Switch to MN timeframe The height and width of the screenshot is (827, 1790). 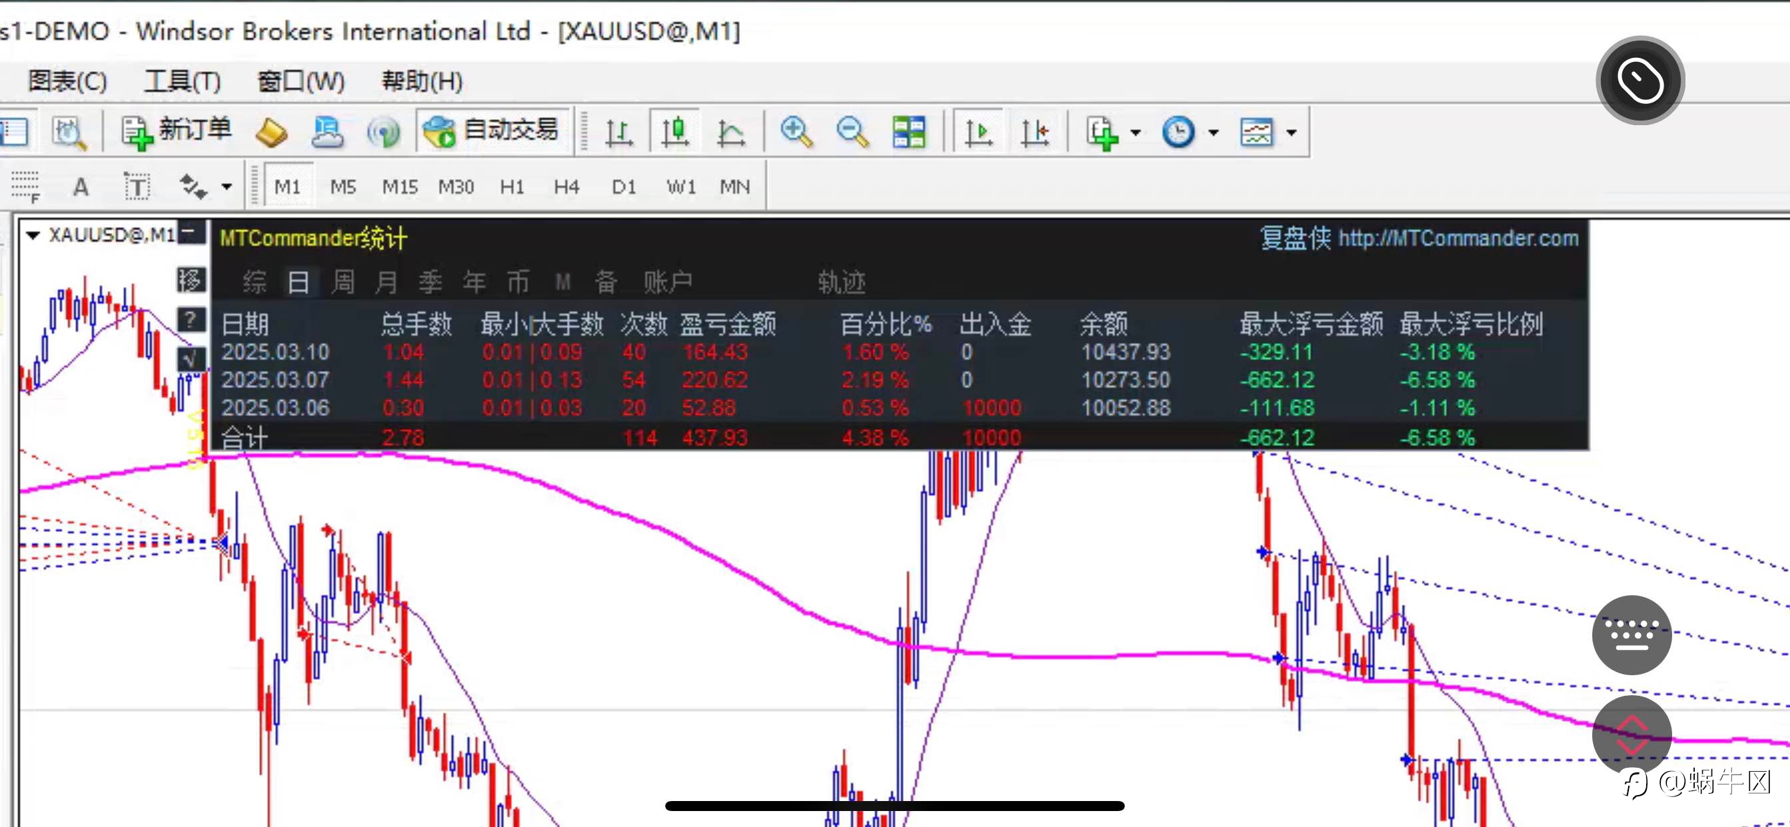pyautogui.click(x=735, y=187)
